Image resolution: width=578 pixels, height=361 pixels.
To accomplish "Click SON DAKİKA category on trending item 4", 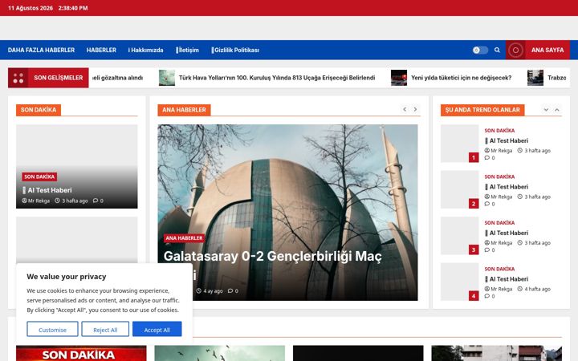I will [x=499, y=269].
